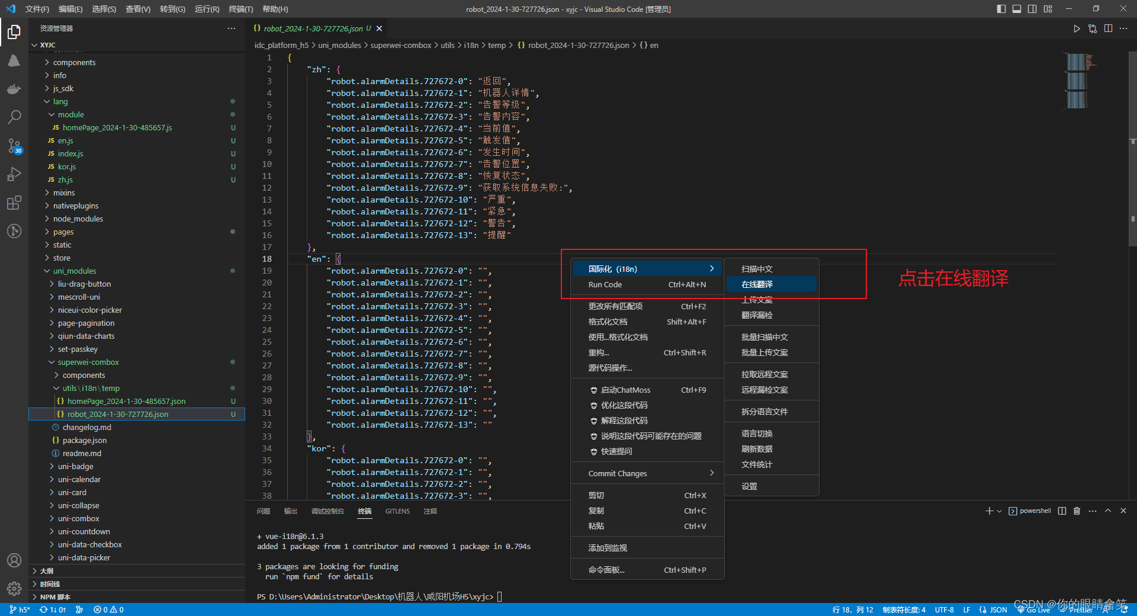Split the terminal panel
Screen dimensions: 1137x616
(1062, 511)
